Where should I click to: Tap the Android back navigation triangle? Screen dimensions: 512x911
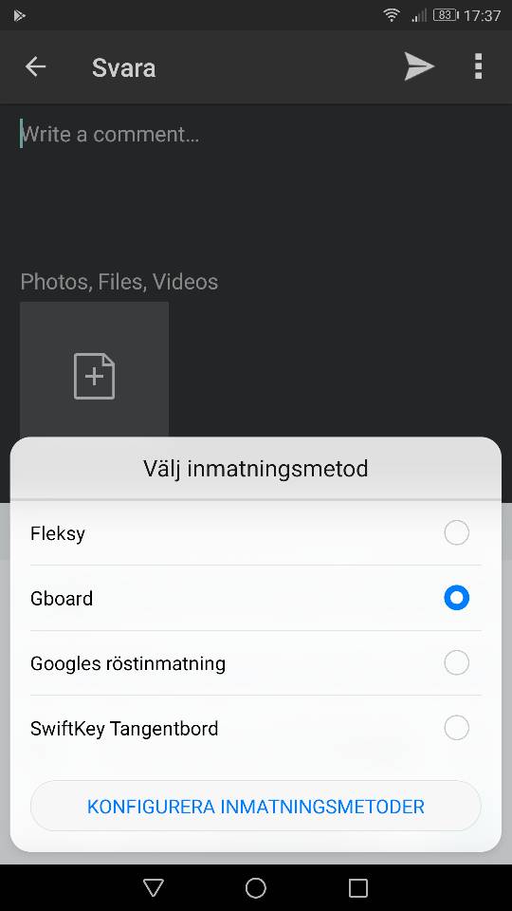point(154,887)
